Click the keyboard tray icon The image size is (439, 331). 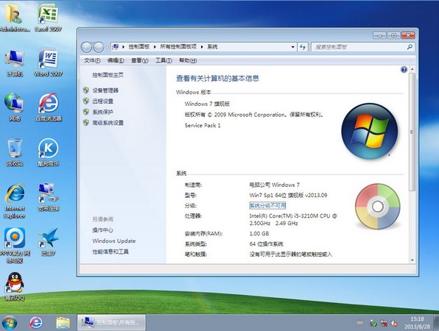tap(360, 323)
